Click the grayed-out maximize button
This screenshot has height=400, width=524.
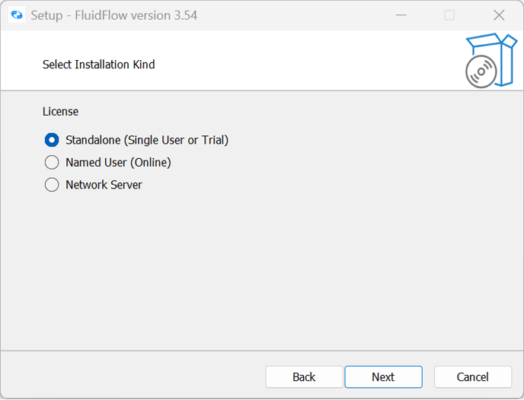[449, 15]
